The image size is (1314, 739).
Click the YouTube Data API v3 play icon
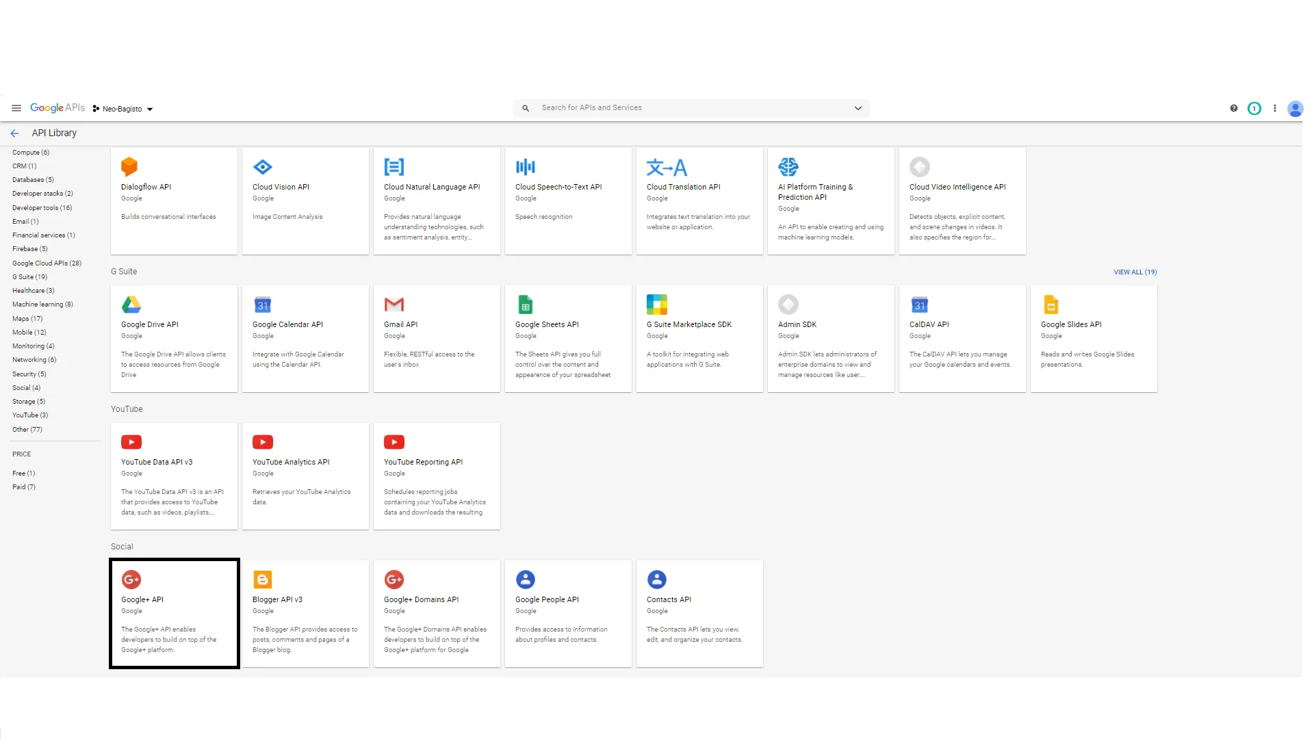pos(131,442)
